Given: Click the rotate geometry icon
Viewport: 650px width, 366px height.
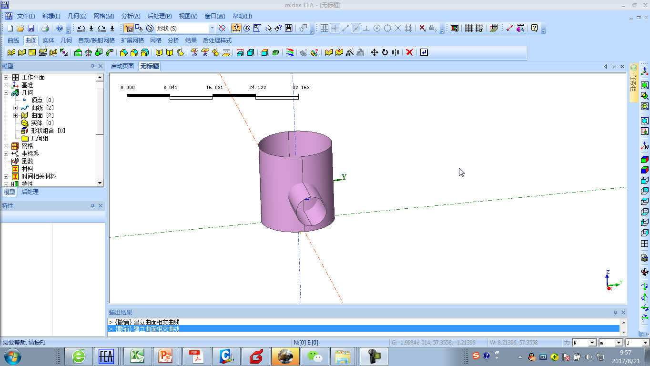Looking at the screenshot, I should (385, 52).
